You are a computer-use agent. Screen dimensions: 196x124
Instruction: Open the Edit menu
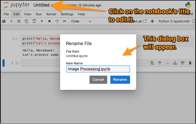click(x=16, y=14)
